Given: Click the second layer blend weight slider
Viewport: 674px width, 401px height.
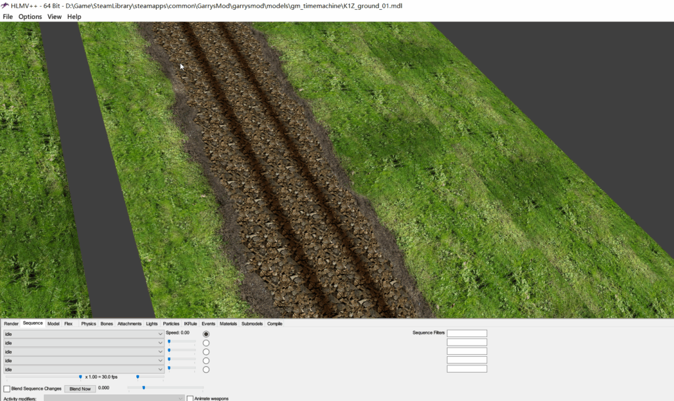Looking at the screenshot, I should pos(182,342).
